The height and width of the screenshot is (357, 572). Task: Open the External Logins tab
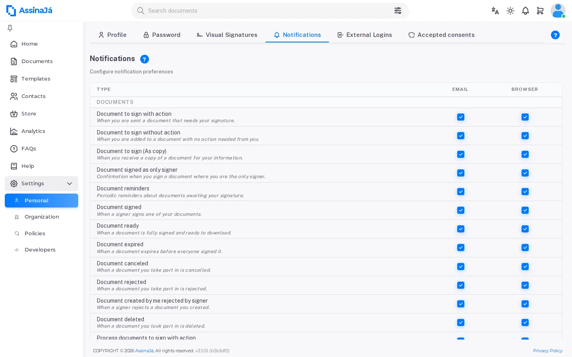pos(364,35)
